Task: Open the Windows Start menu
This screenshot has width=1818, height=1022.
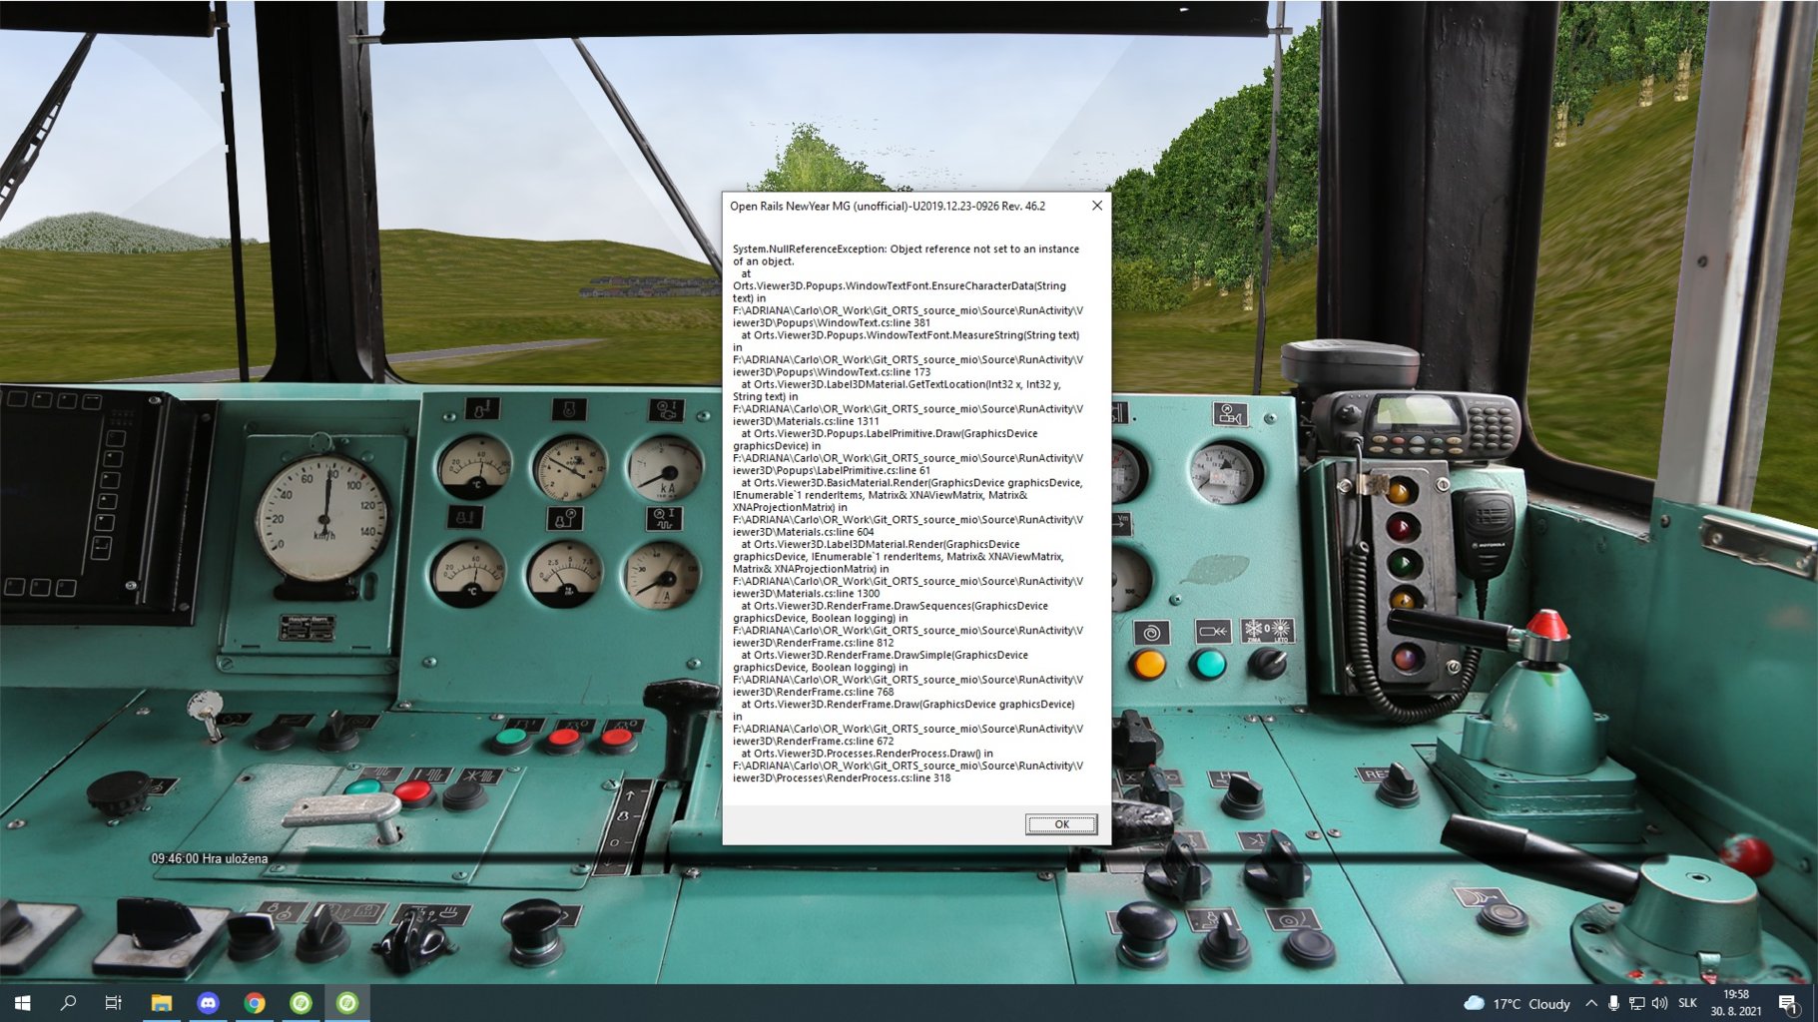Action: click(22, 1003)
